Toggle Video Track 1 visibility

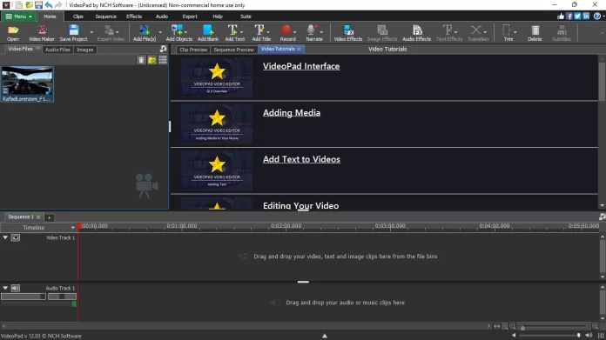(x=16, y=237)
